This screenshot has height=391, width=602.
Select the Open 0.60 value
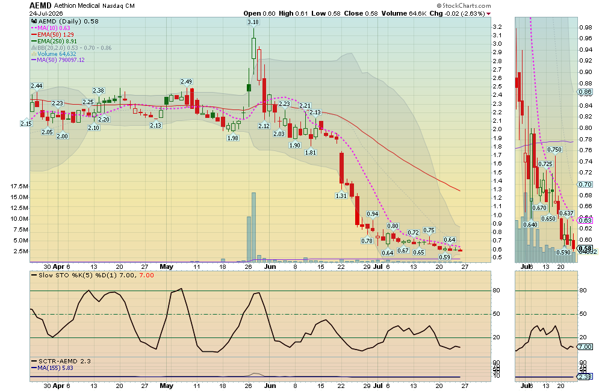259,13
